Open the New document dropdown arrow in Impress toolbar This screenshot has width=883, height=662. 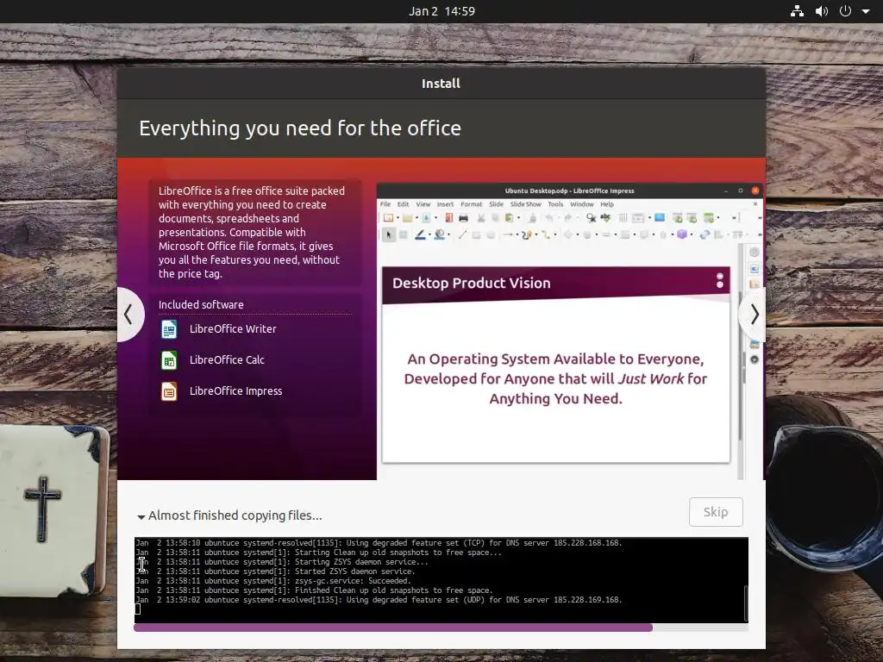(398, 218)
